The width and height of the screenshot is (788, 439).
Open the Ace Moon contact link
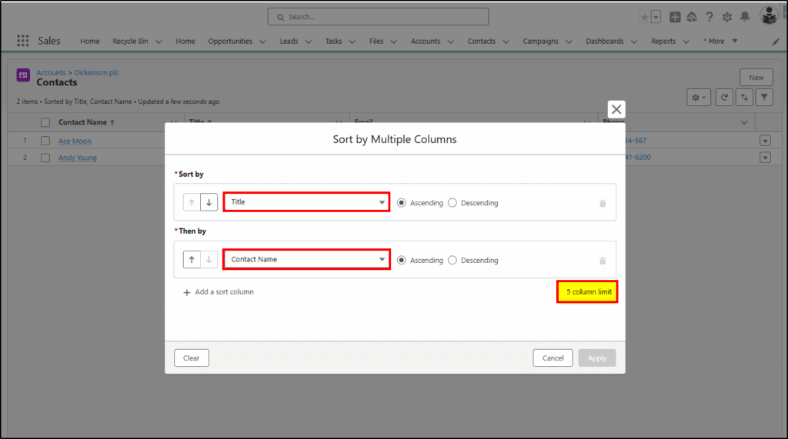[75, 141]
